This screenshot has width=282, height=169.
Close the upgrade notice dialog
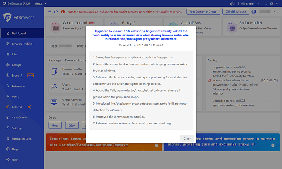[187, 139]
